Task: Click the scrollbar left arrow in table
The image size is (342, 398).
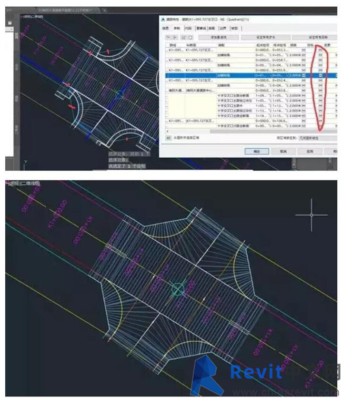Action: [x=167, y=131]
